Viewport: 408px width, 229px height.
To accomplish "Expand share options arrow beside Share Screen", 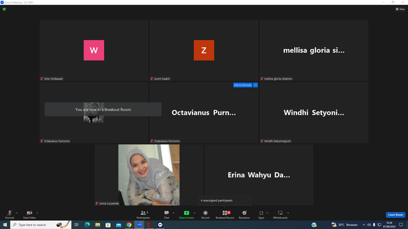I will (x=194, y=213).
